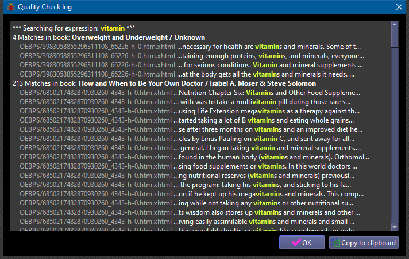Screen dimensions: 409x259
Task: Click the row 'Nutrition Chapter Six: Vitamins'
Action: (x=190, y=93)
